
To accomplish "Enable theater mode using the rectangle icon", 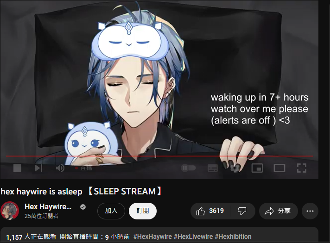I will (279, 168).
